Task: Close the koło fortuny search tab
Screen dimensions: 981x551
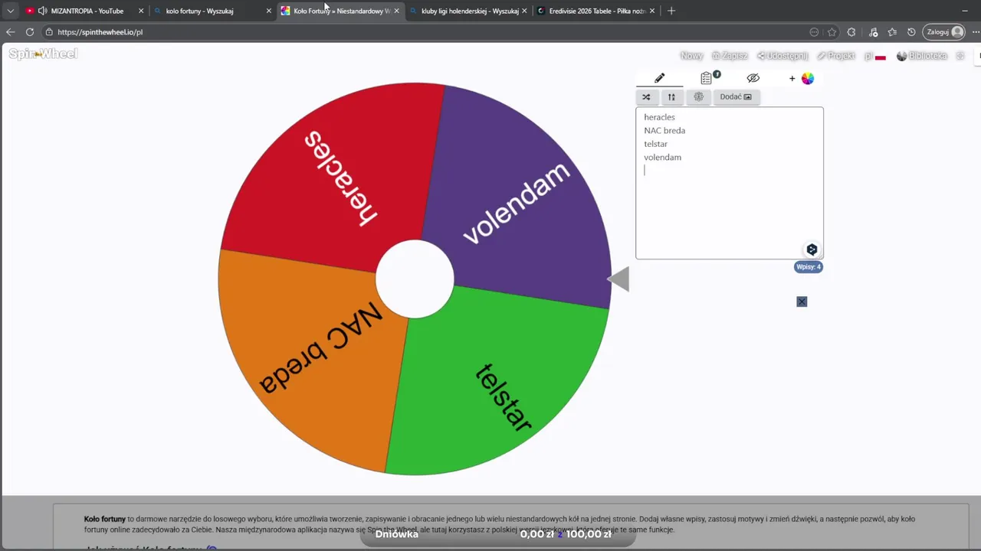Action: tap(269, 11)
